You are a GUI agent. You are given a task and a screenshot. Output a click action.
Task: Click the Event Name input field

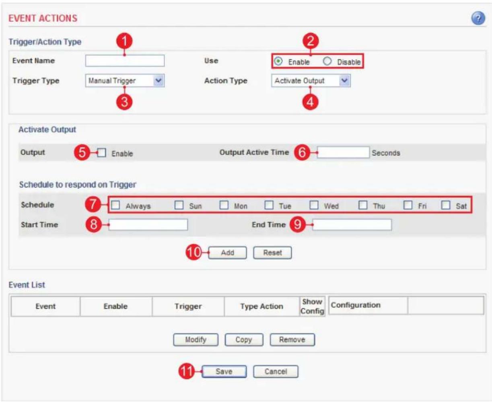[x=125, y=61]
